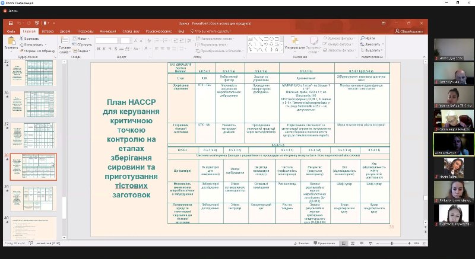Toggle italic К formatting
Viewport: 475px width, 259px height.
pyautogui.click(x=104, y=49)
